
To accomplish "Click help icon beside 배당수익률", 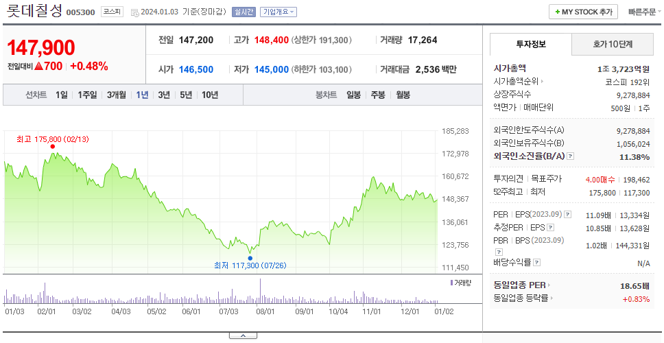I will 536,263.
